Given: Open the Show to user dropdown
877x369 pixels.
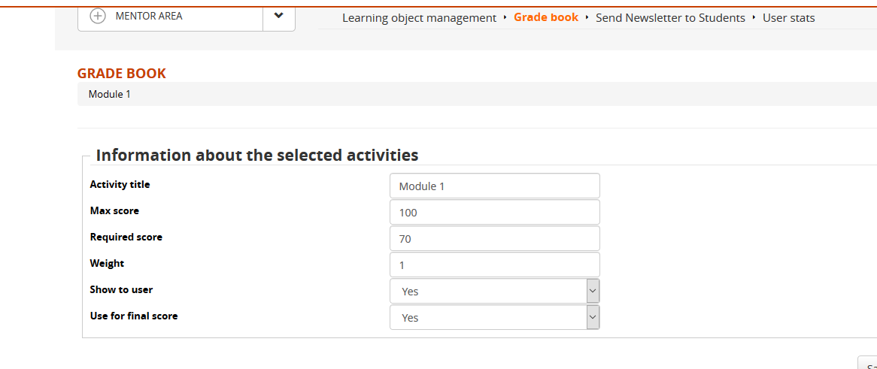Looking at the screenshot, I should click(x=494, y=292).
